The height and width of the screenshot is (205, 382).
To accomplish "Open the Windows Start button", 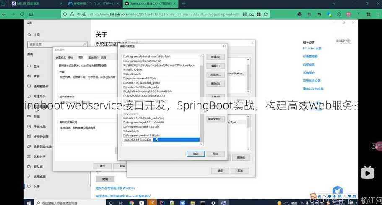I will 29,202.
